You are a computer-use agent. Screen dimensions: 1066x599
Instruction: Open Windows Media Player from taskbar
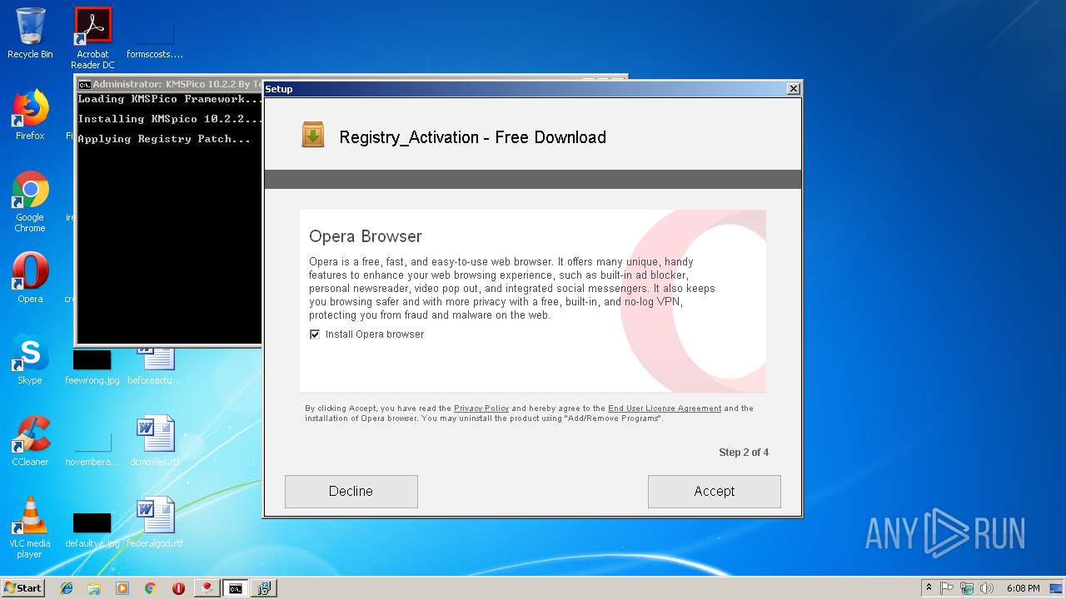tap(122, 588)
